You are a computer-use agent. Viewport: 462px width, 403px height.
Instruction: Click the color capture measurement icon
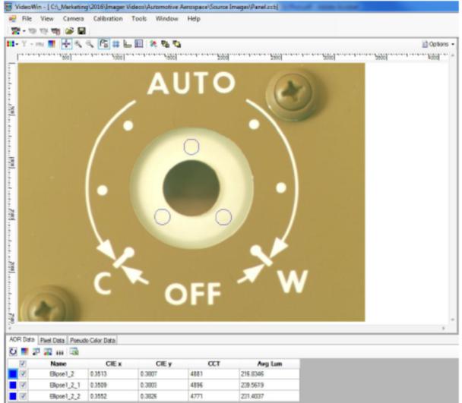[15, 31]
